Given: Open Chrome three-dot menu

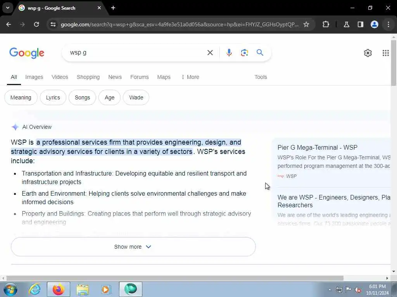Looking at the screenshot, I should pyautogui.click(x=388, y=24).
